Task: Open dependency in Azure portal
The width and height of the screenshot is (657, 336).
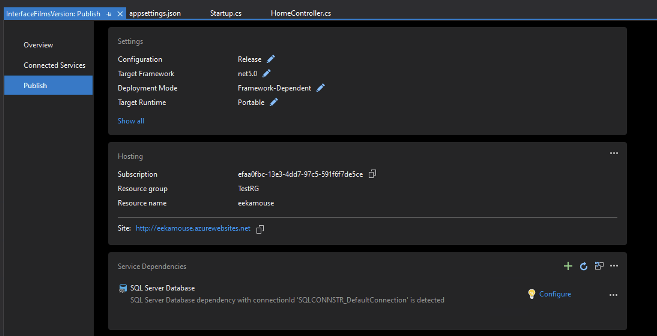Action: (x=599, y=266)
